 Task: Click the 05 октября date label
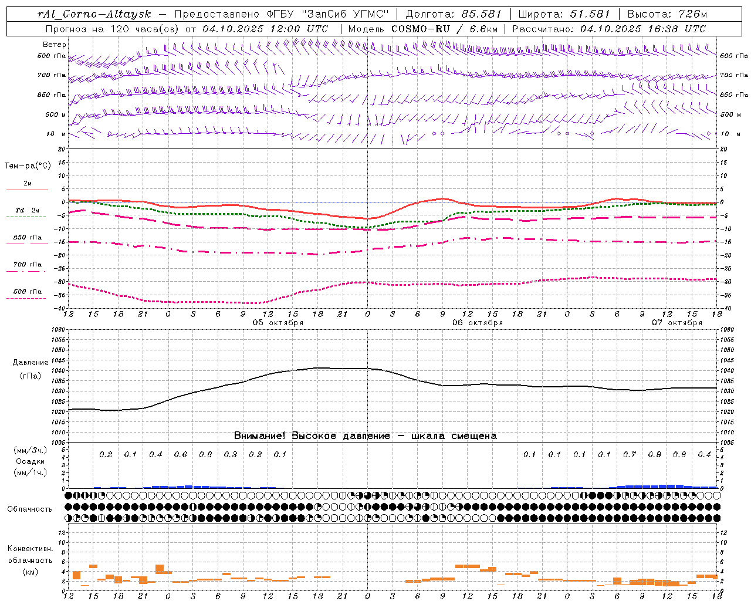click(x=278, y=323)
